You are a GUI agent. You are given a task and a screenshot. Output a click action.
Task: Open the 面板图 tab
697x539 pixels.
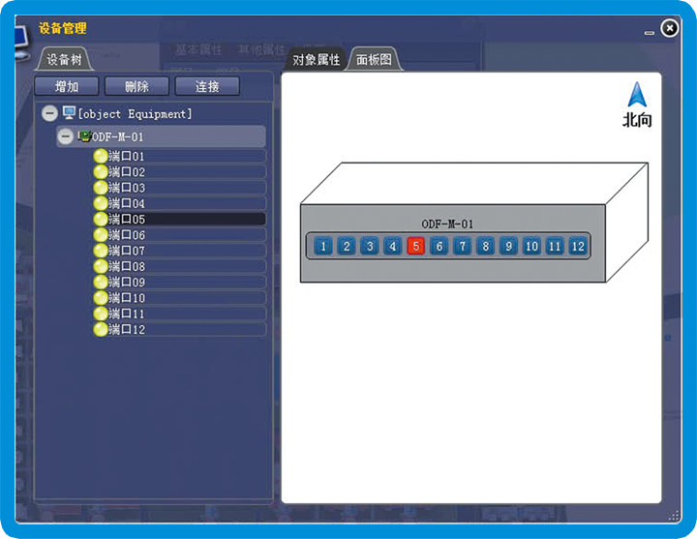[x=374, y=59]
